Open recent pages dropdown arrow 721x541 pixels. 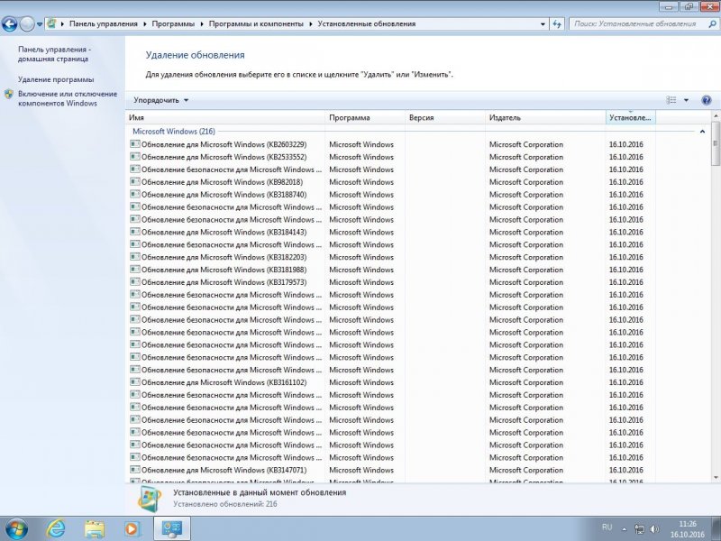[40, 24]
